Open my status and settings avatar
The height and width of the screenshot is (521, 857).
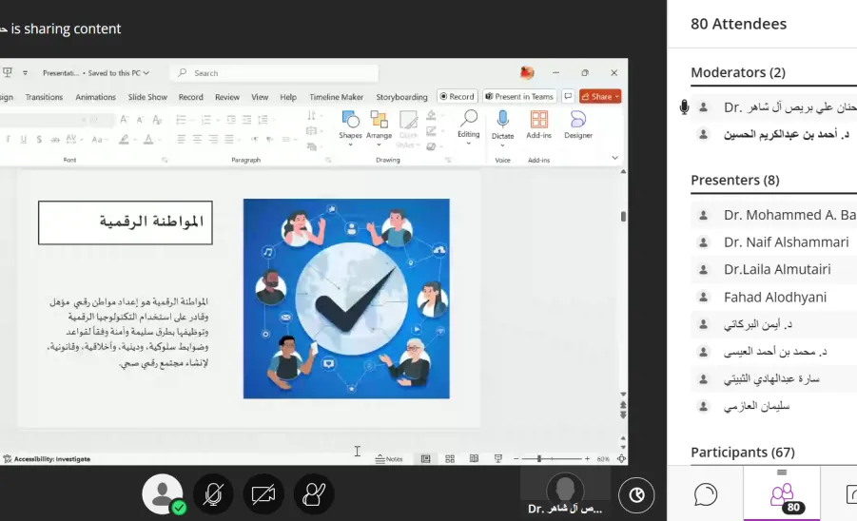point(163,493)
